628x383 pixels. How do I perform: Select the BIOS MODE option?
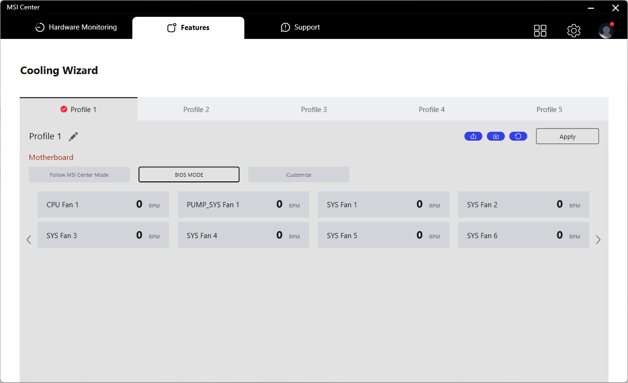(189, 174)
